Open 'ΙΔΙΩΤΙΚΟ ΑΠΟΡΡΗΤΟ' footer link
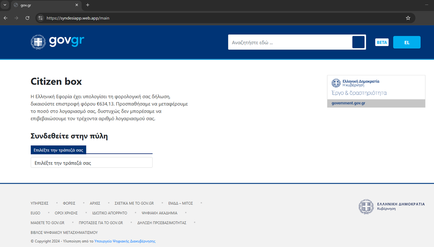 tap(110, 213)
